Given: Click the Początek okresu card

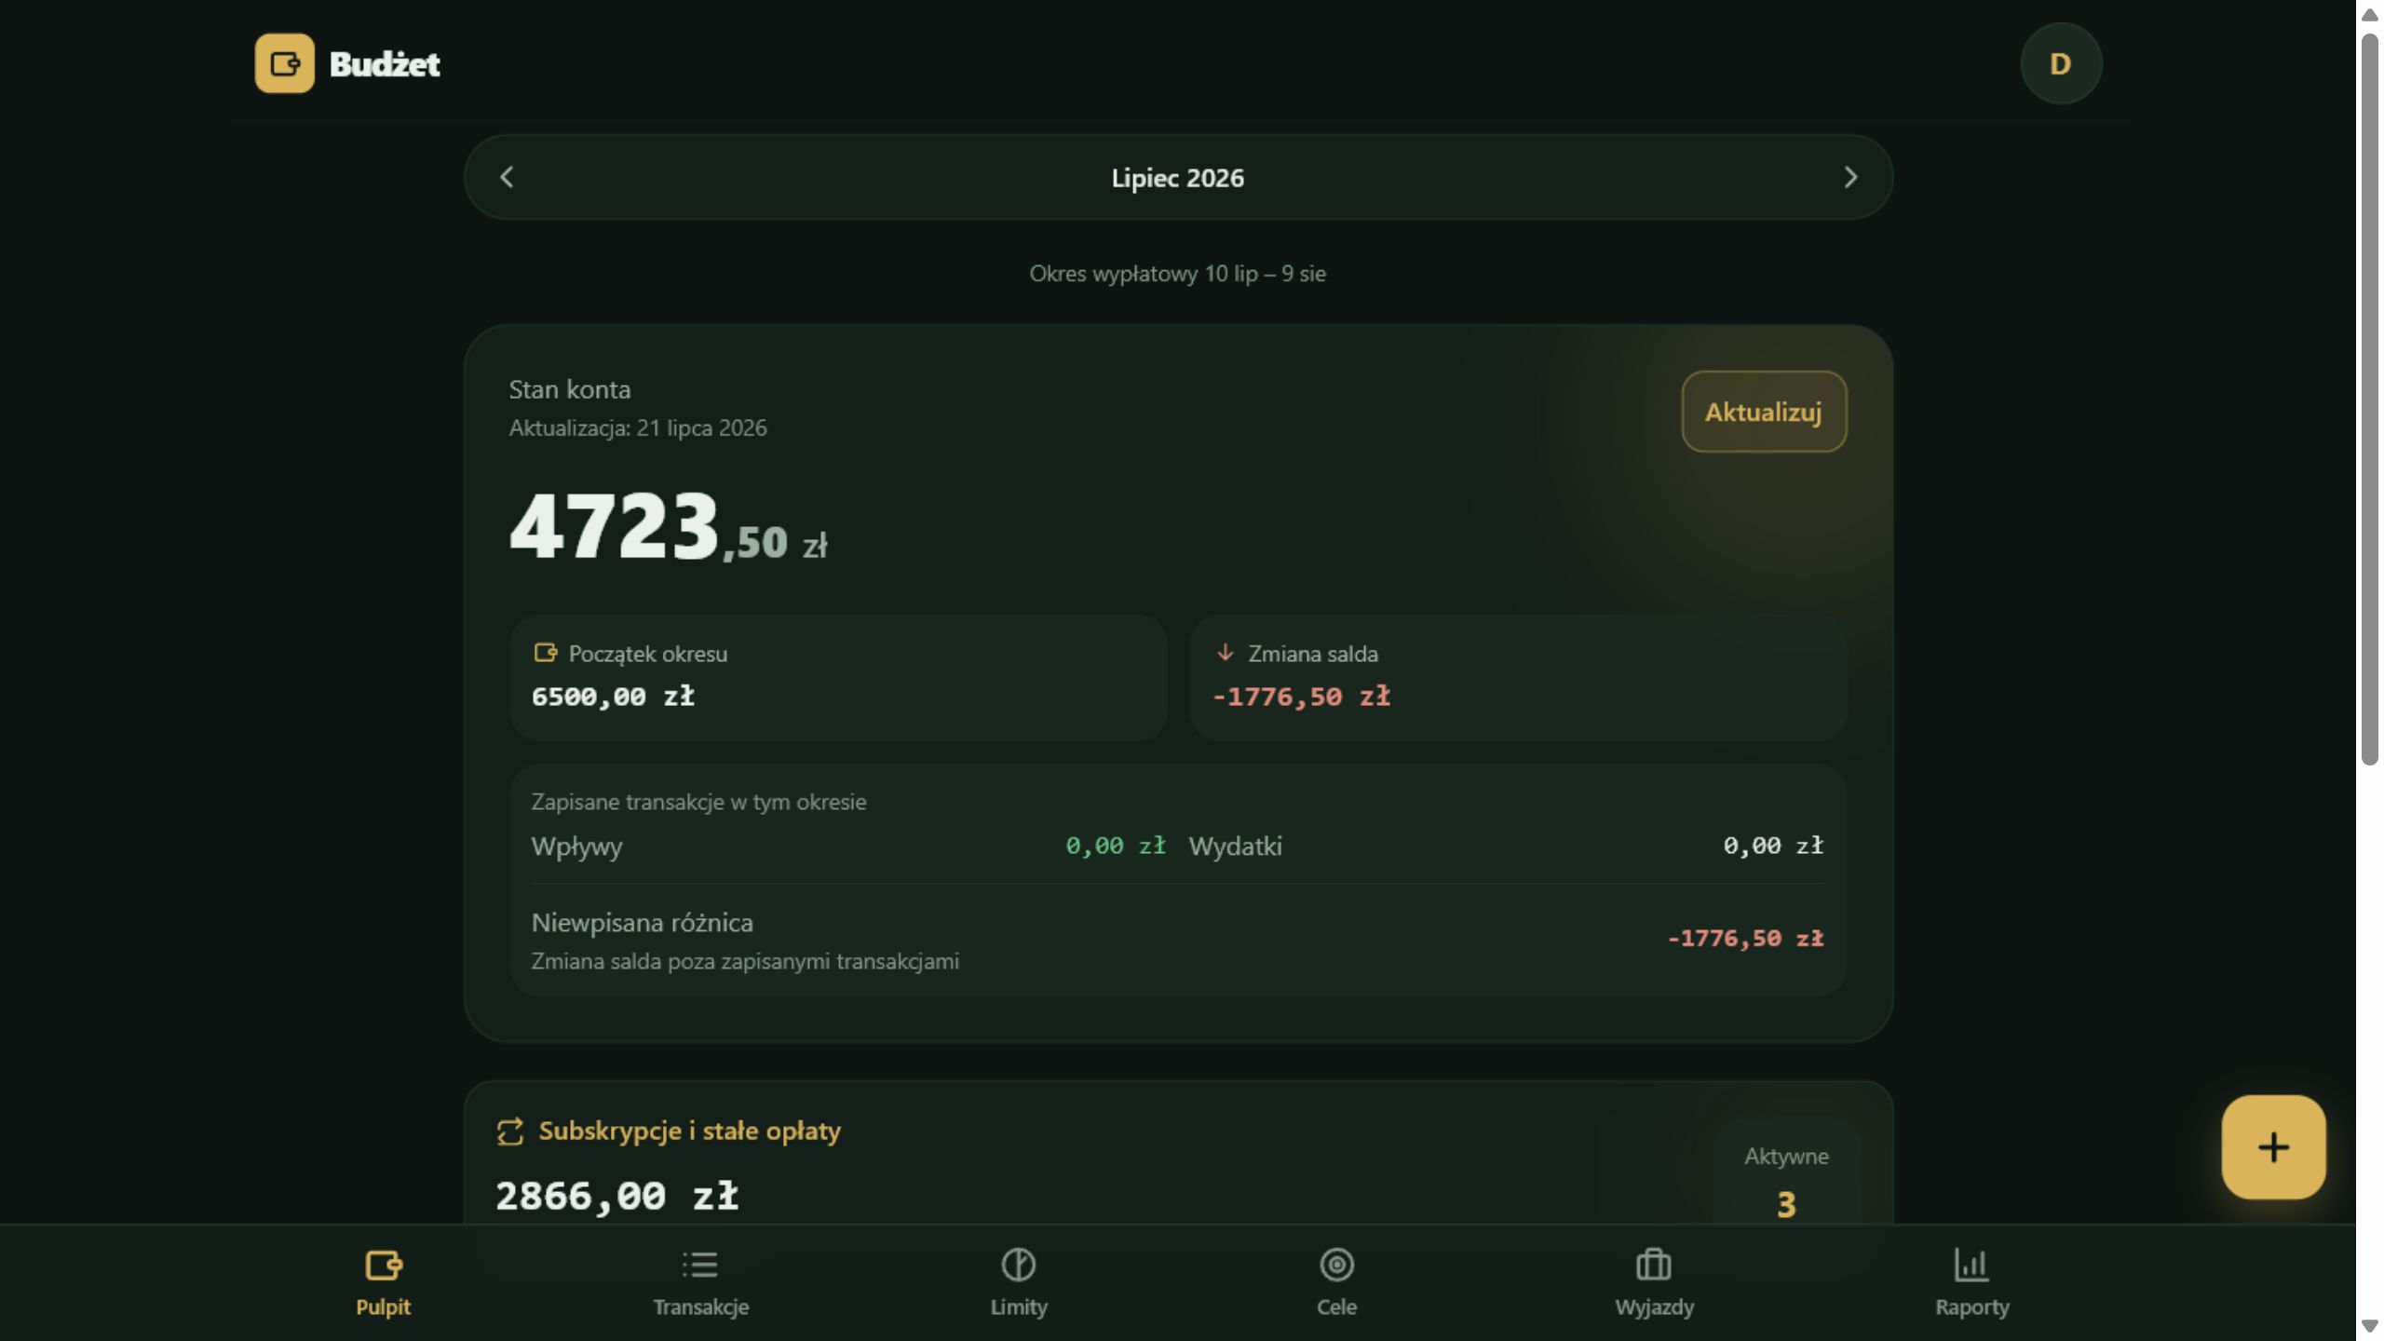Looking at the screenshot, I should (x=838, y=677).
